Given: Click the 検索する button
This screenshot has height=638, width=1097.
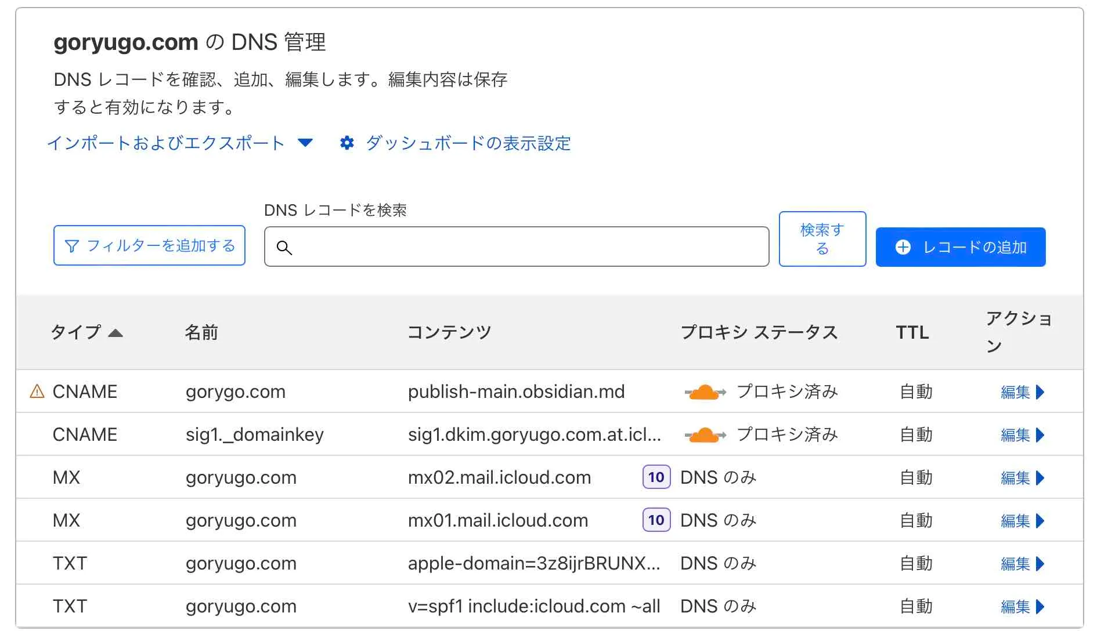Looking at the screenshot, I should pos(822,239).
